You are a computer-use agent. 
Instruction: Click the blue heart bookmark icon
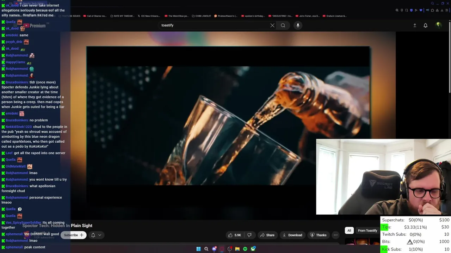pos(421,10)
